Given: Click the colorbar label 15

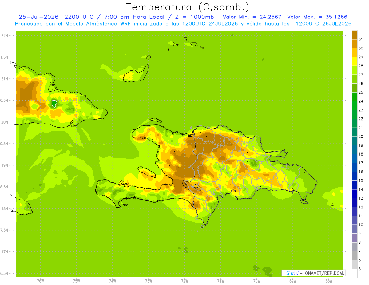Looking at the screenshot, I should pyautogui.click(x=361, y=181).
